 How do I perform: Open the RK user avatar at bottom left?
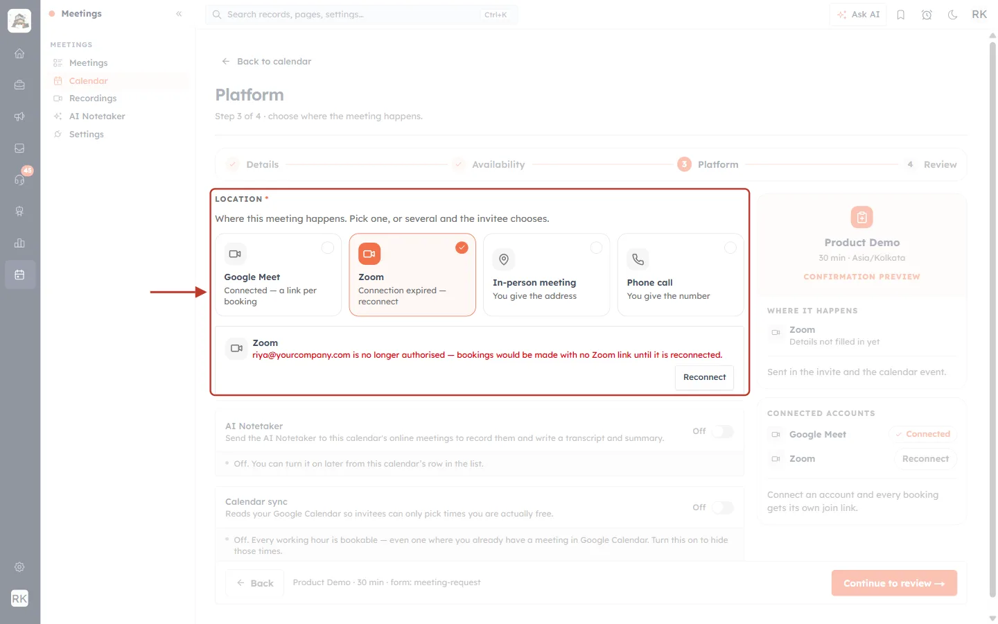pos(19,598)
